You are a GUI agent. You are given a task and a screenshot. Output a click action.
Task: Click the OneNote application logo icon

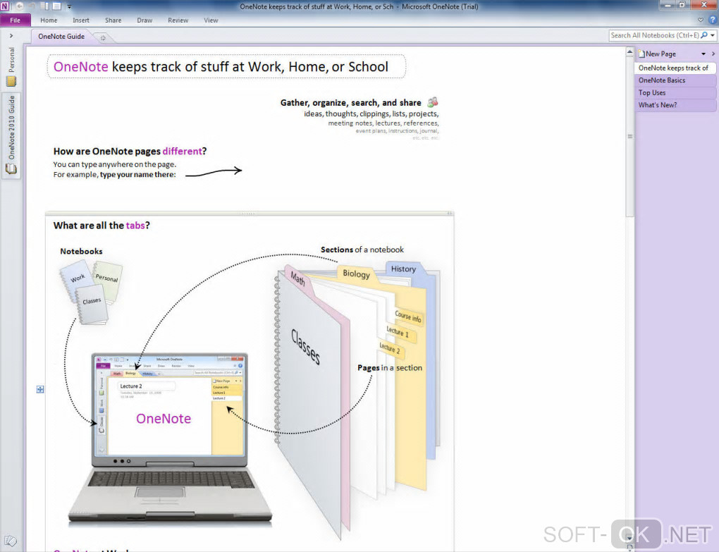(x=5, y=6)
